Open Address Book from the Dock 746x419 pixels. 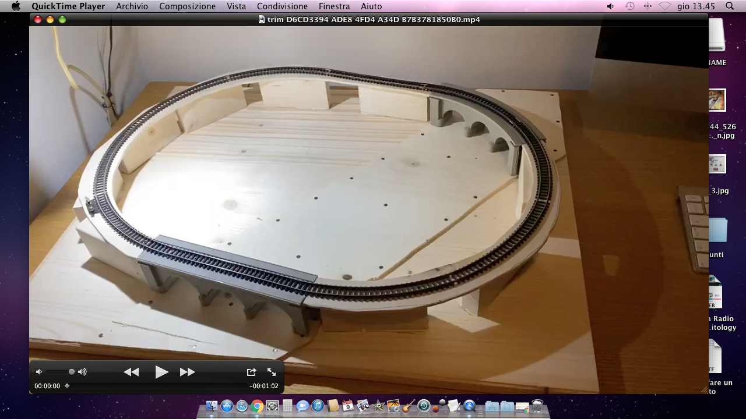coord(333,406)
